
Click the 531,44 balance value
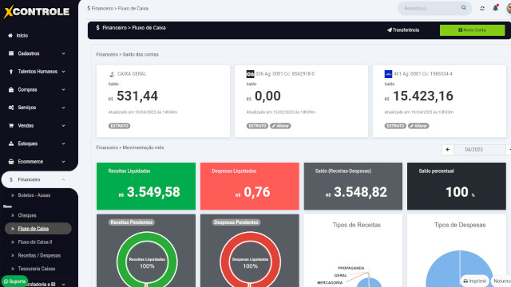(137, 96)
